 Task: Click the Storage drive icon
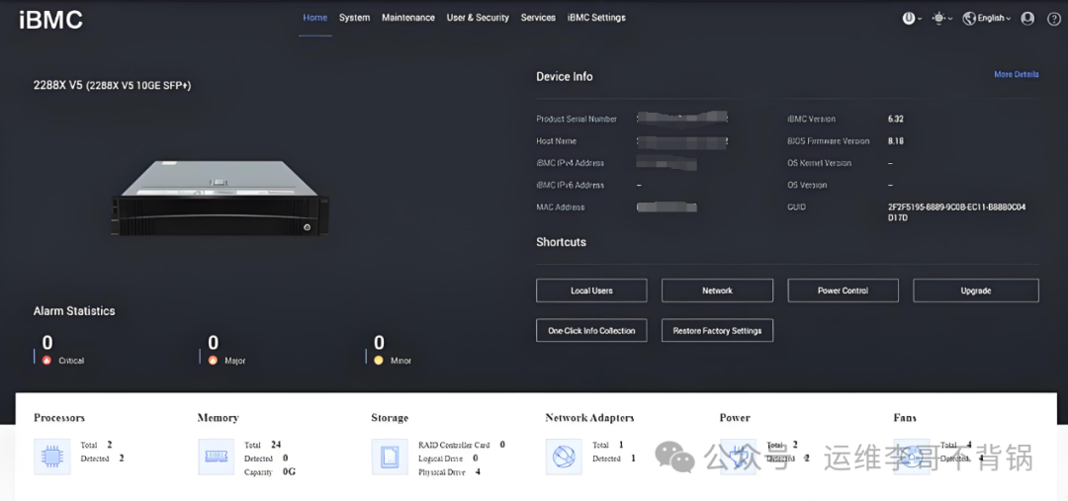pos(390,457)
